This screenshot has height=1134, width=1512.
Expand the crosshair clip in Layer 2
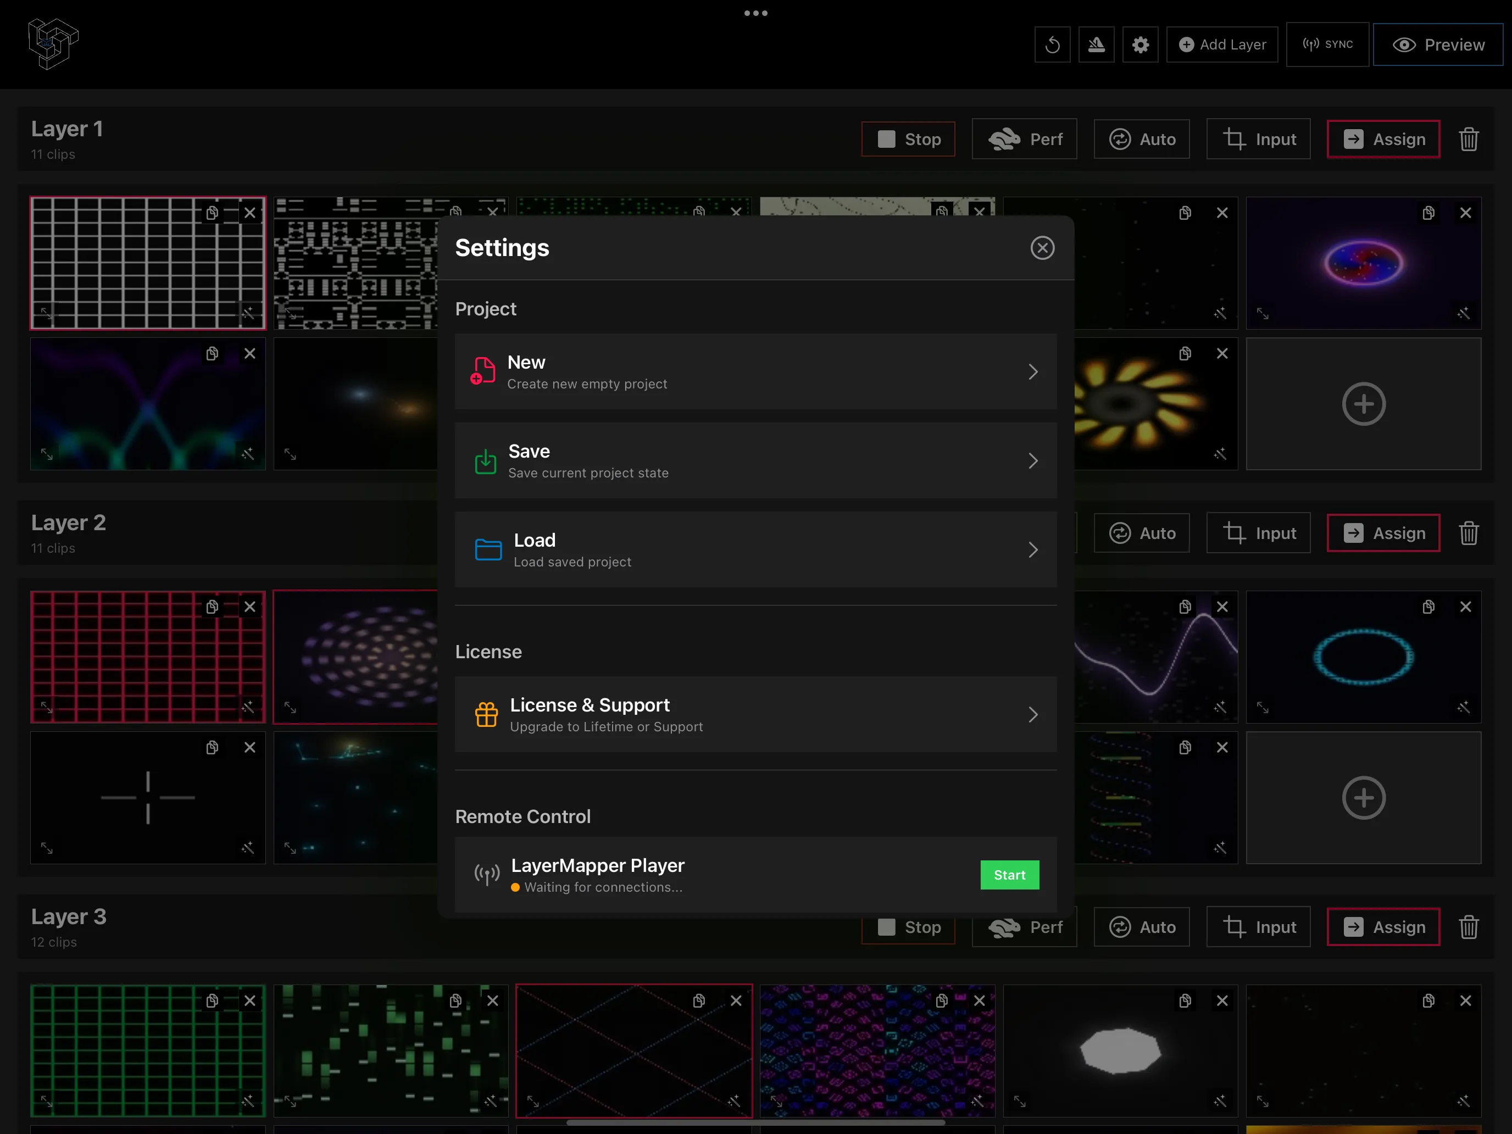[47, 848]
